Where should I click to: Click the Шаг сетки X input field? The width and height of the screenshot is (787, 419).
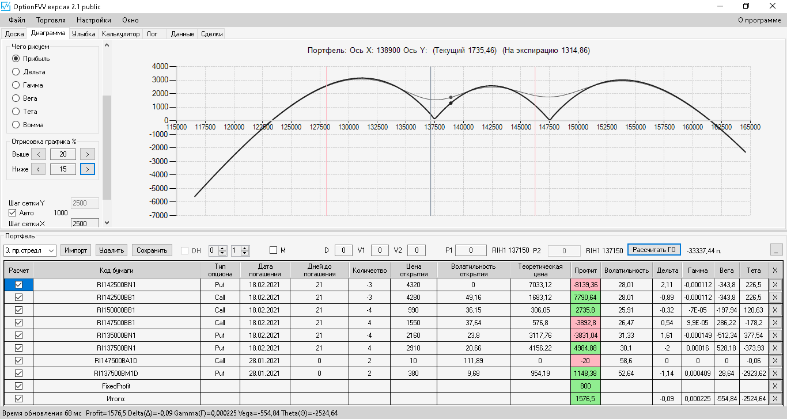click(85, 223)
